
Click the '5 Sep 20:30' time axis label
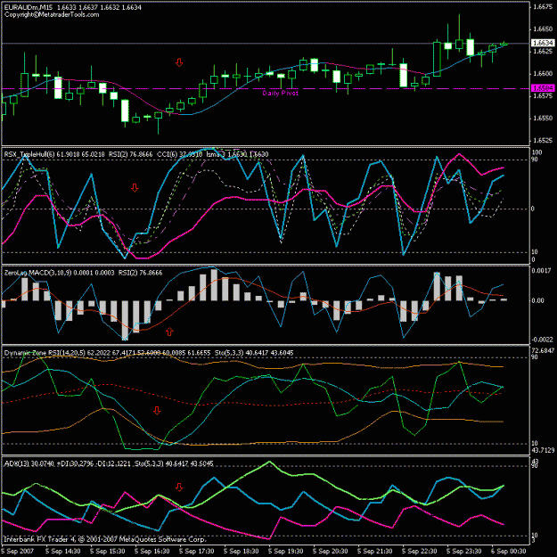(331, 551)
